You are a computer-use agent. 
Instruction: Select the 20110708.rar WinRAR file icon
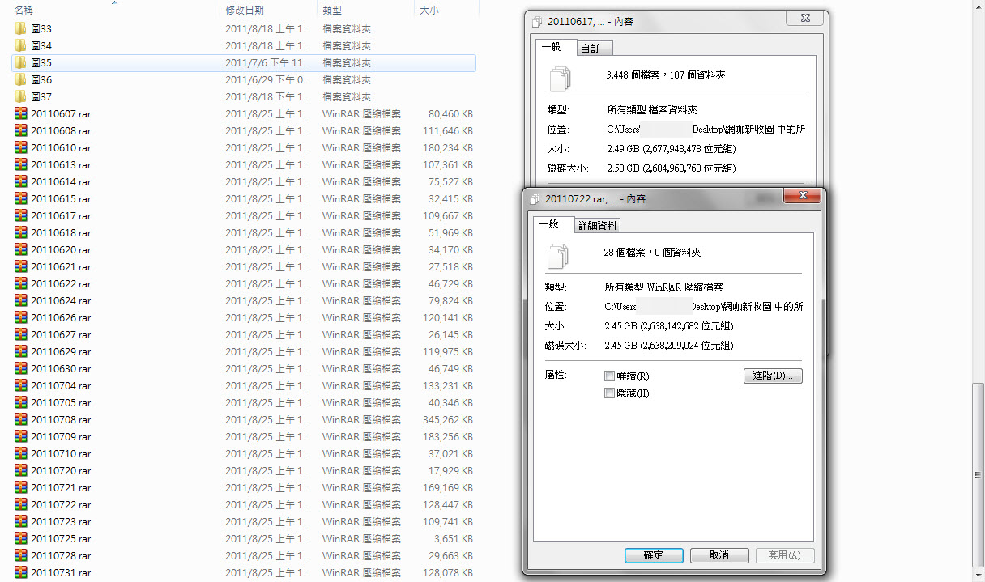point(21,419)
